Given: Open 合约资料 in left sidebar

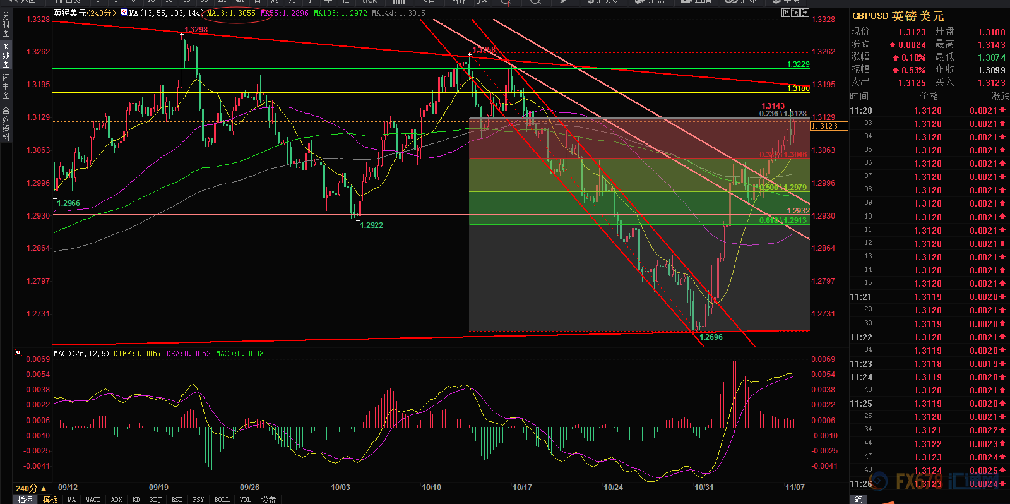Looking at the screenshot, I should [x=6, y=124].
